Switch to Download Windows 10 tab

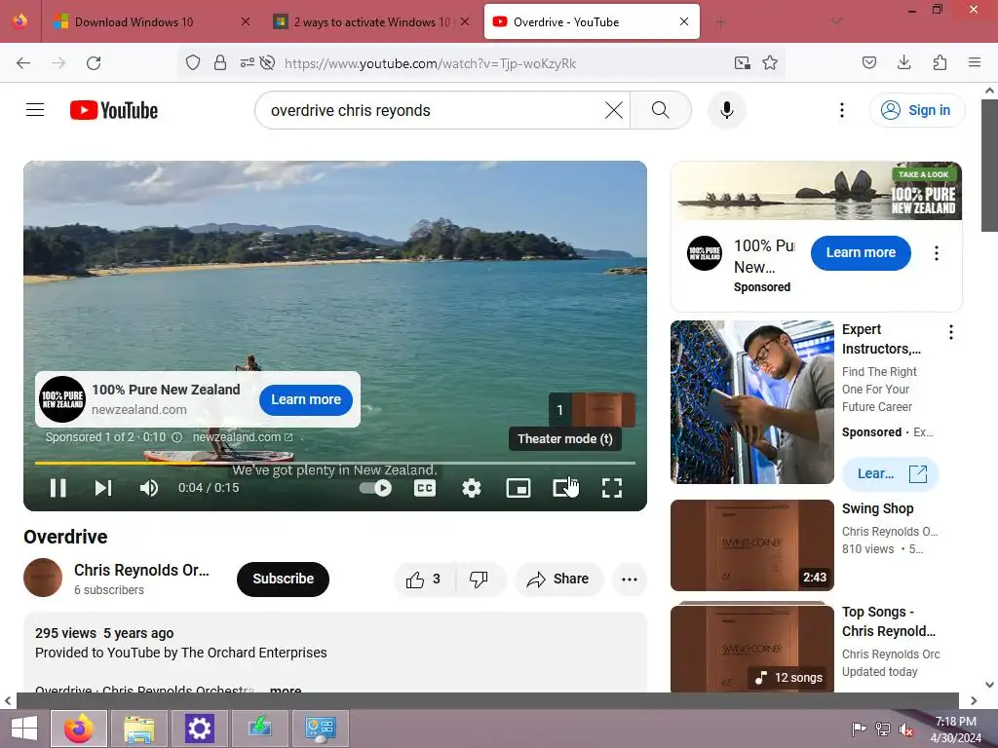click(149, 21)
